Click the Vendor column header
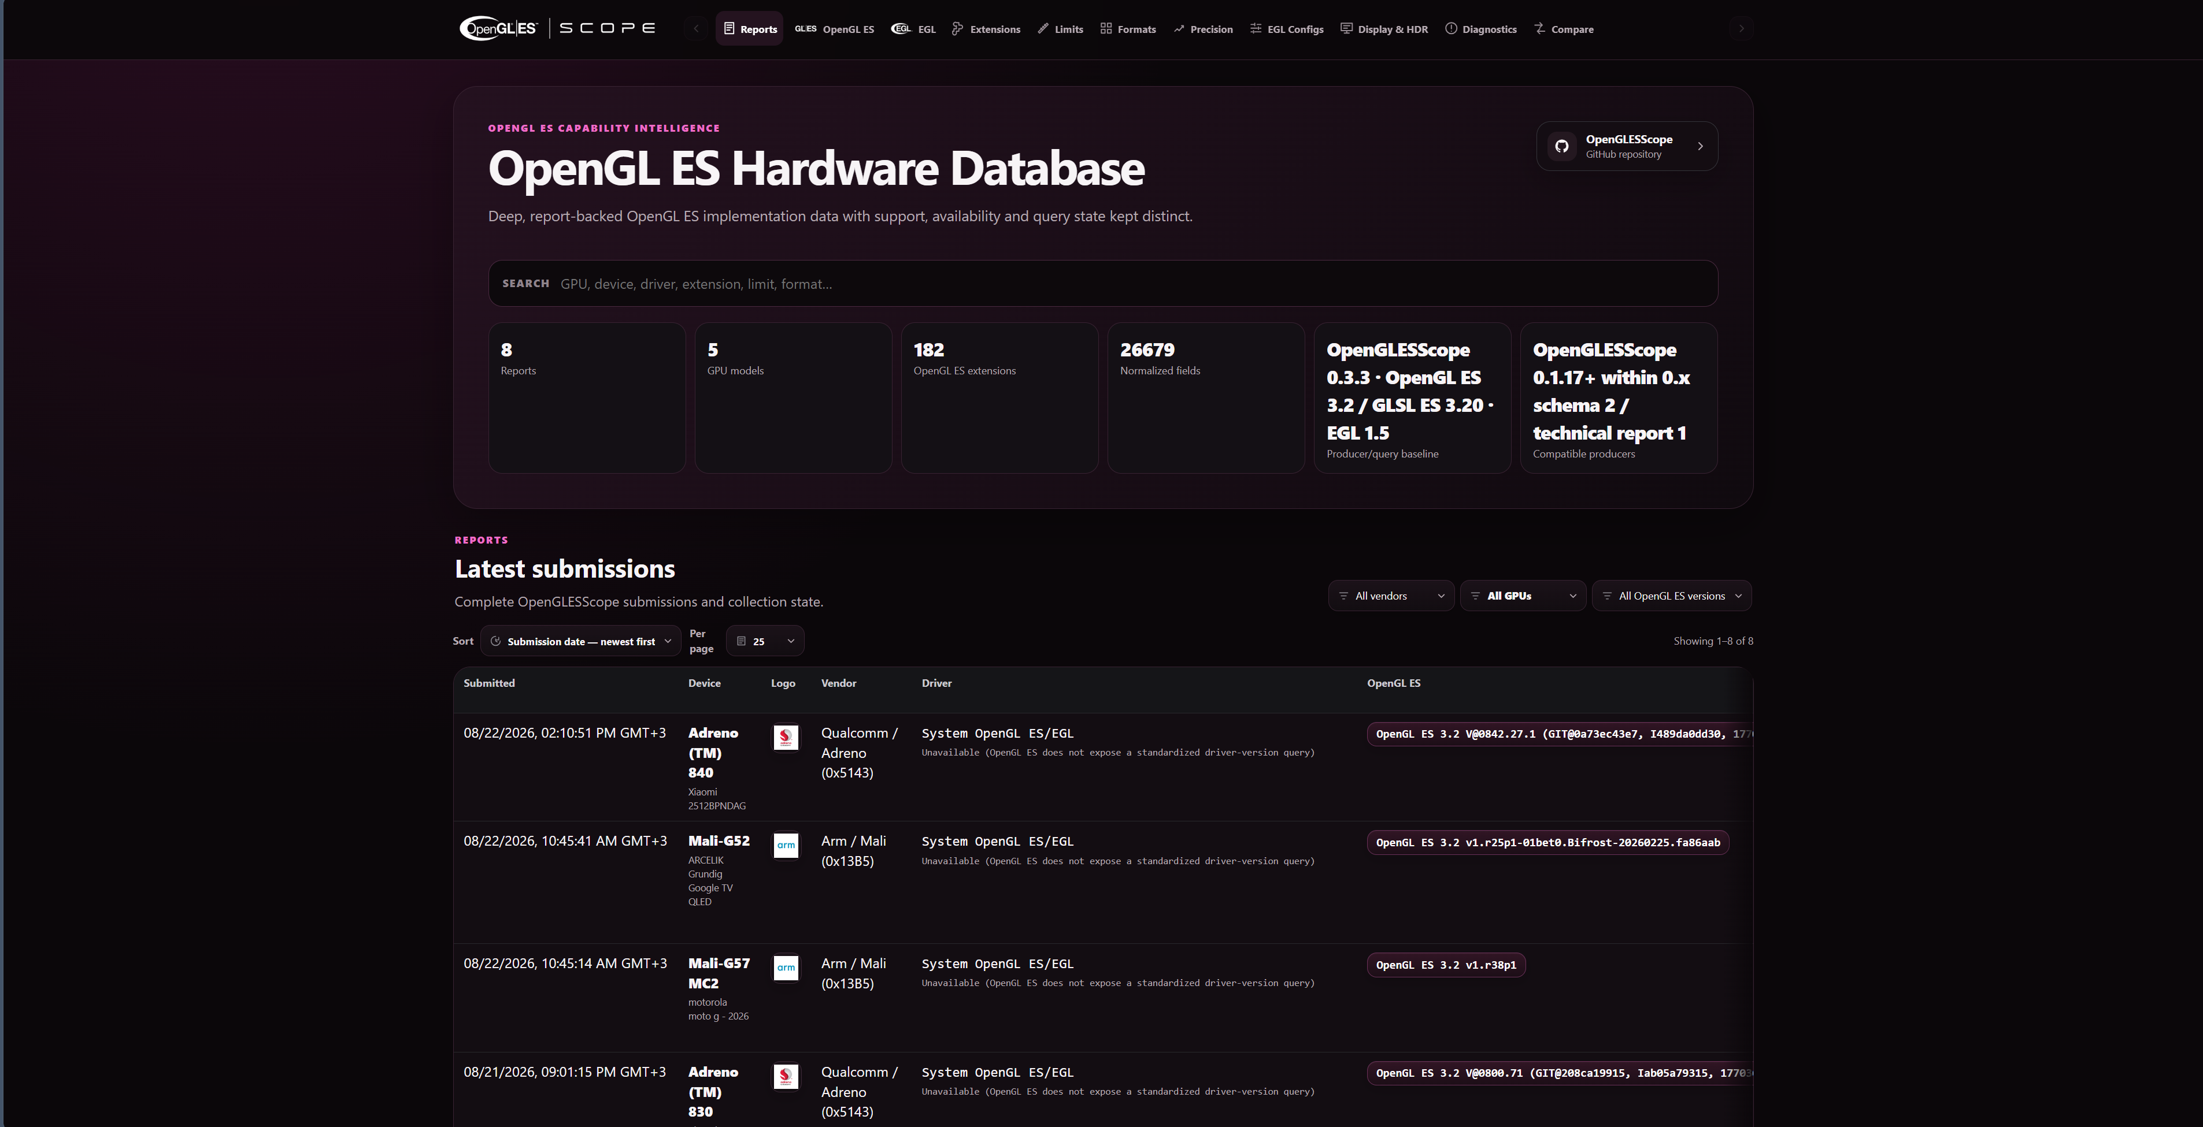This screenshot has width=2203, height=1127. tap(839, 683)
